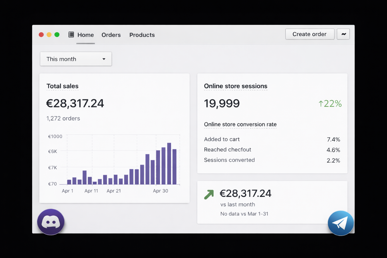Launch the Telegram paper plane icon
387x258 pixels.
(341, 223)
